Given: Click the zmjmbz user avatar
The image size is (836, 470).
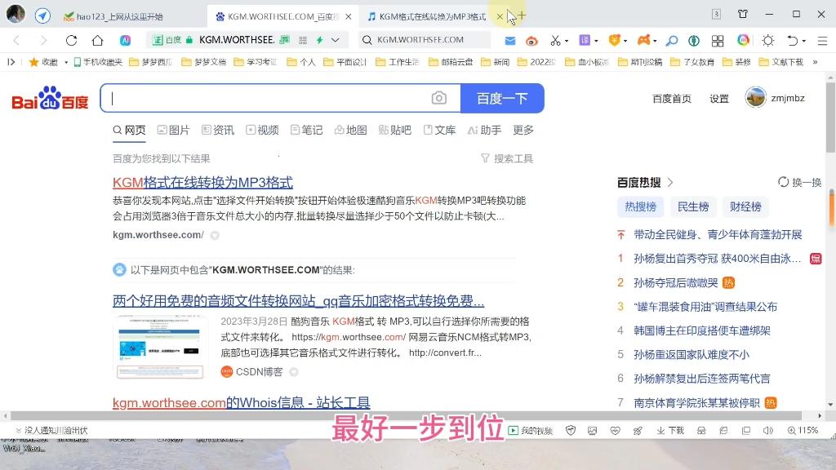Looking at the screenshot, I should (755, 98).
